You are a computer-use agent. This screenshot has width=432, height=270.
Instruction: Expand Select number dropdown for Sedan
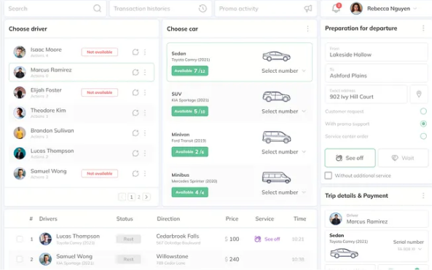[x=283, y=71]
